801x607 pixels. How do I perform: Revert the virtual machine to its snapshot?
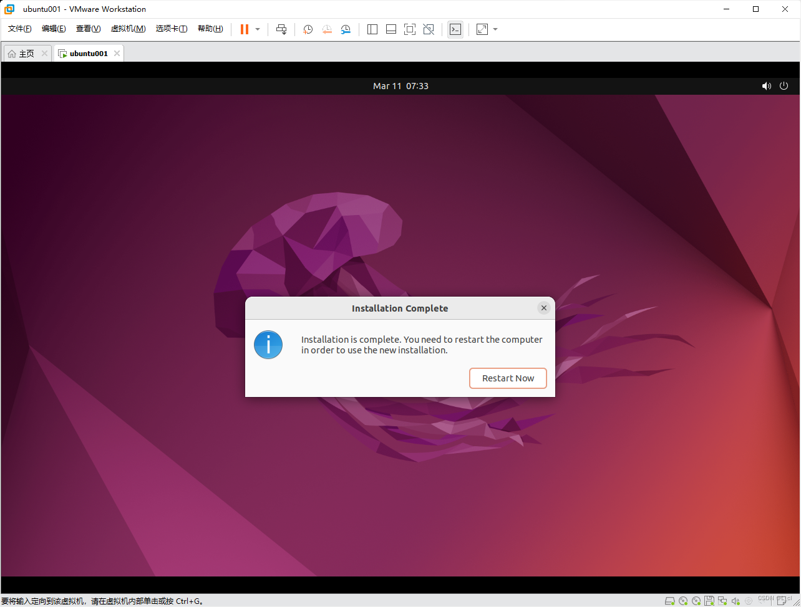[x=327, y=29]
